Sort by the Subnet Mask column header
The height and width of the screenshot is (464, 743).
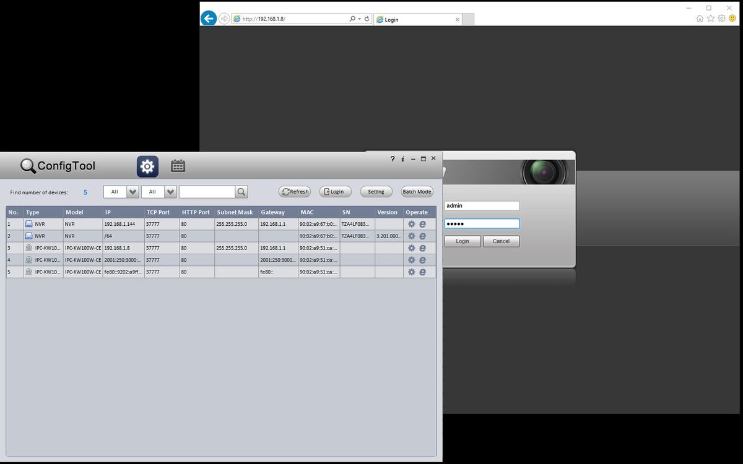237,212
